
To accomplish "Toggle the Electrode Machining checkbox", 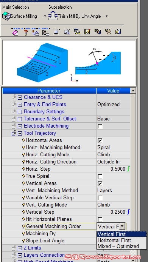I will (100, 126).
